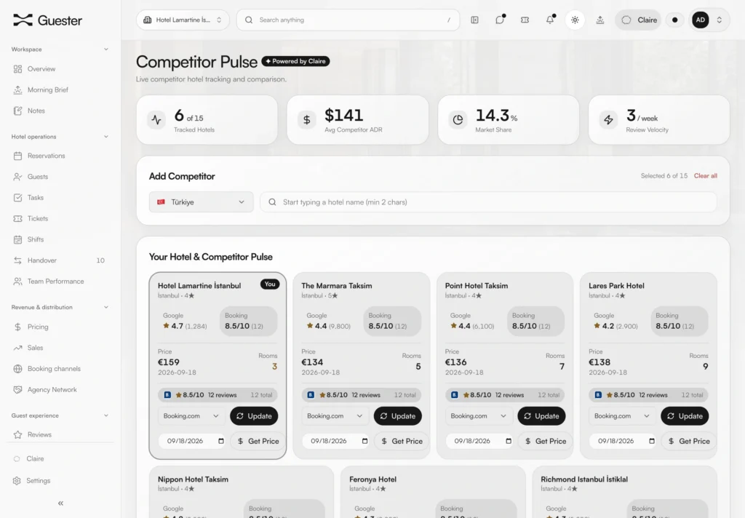Click the upload/share icon in top bar

(600, 20)
